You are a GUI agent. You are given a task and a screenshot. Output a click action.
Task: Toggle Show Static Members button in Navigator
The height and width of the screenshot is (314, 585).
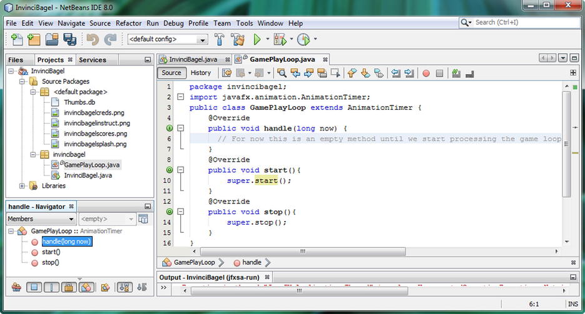51,287
